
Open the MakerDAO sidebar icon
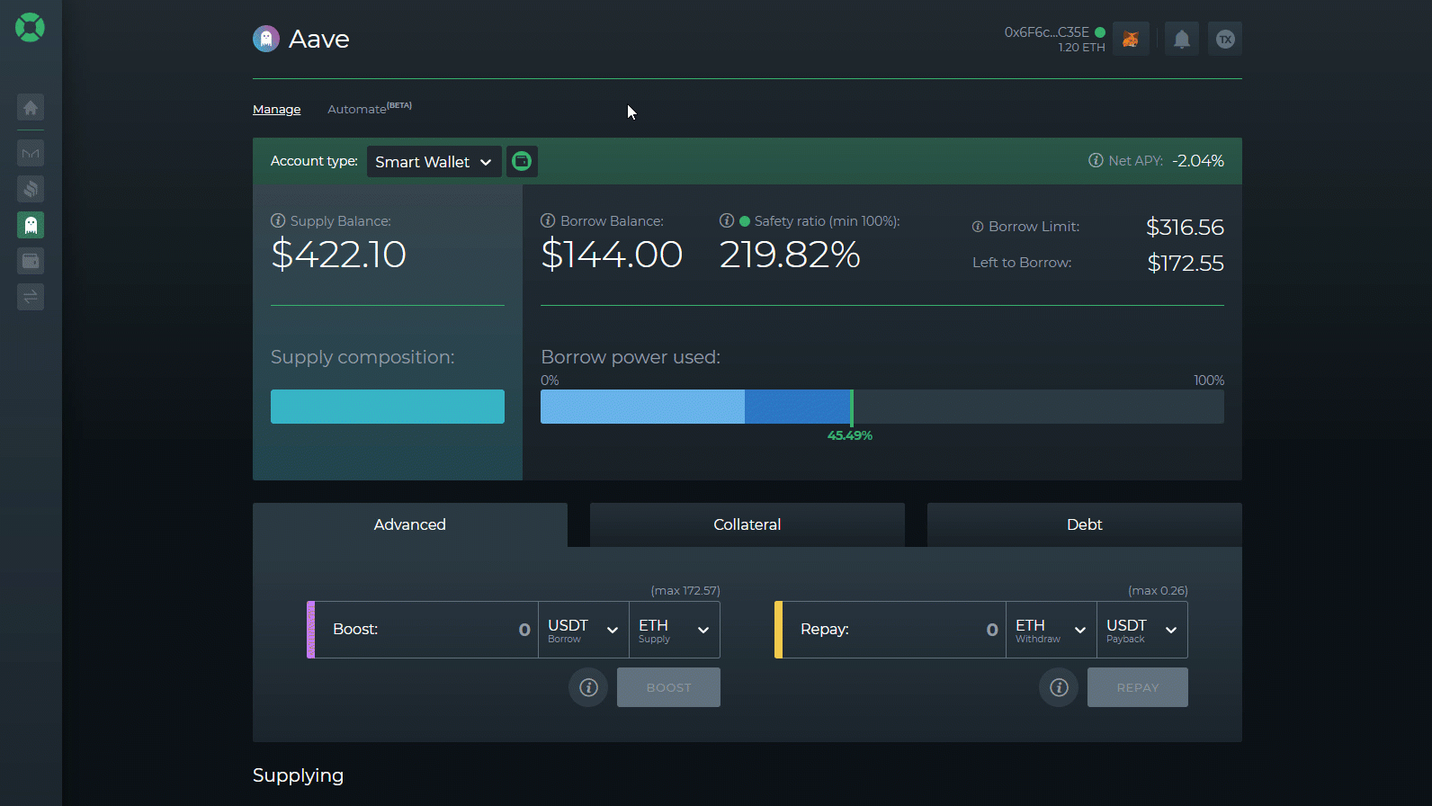point(31,153)
